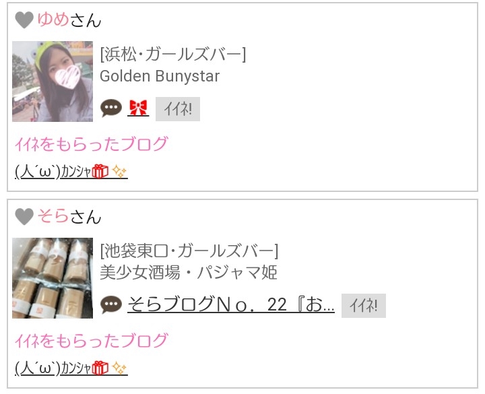Screen dimensions: 485x394
Task: Click the gray heart beside そらさん
Action: (24, 216)
